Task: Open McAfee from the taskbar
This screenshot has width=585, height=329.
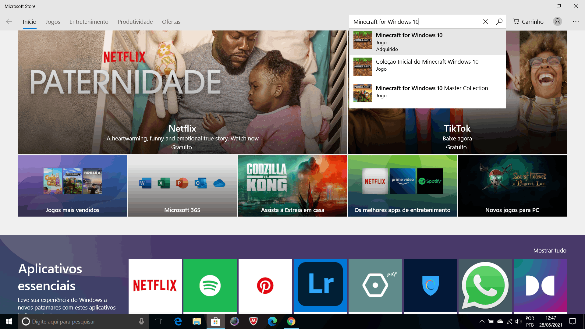Action: (253, 321)
